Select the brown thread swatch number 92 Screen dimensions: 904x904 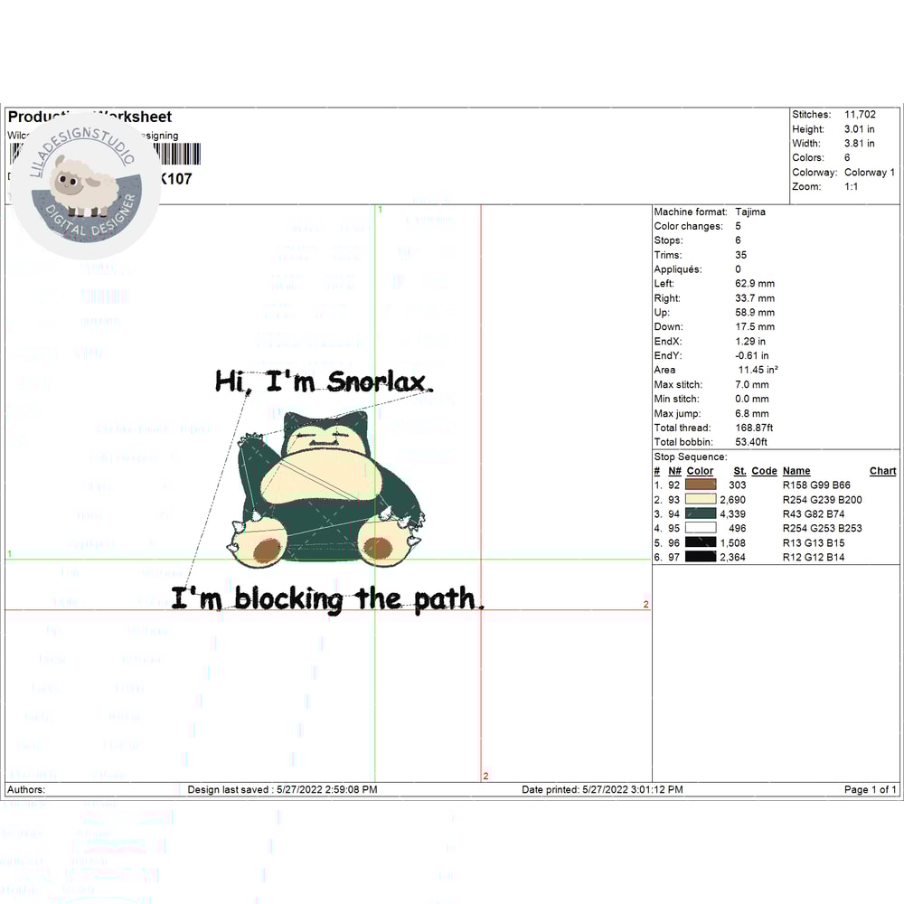click(x=701, y=485)
